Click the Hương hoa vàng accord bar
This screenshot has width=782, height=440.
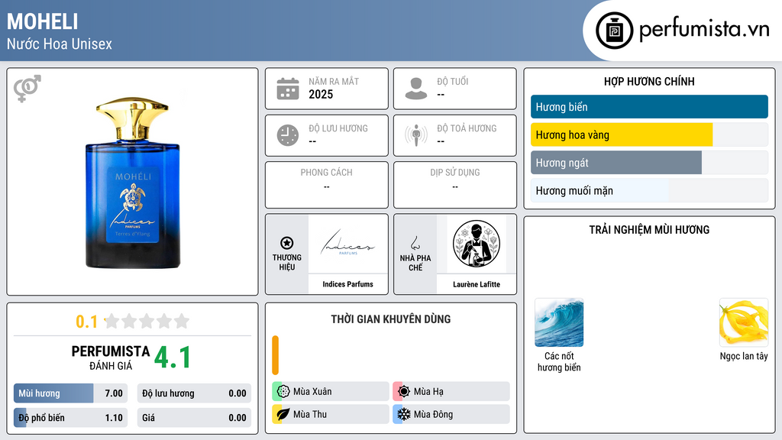[x=649, y=134]
